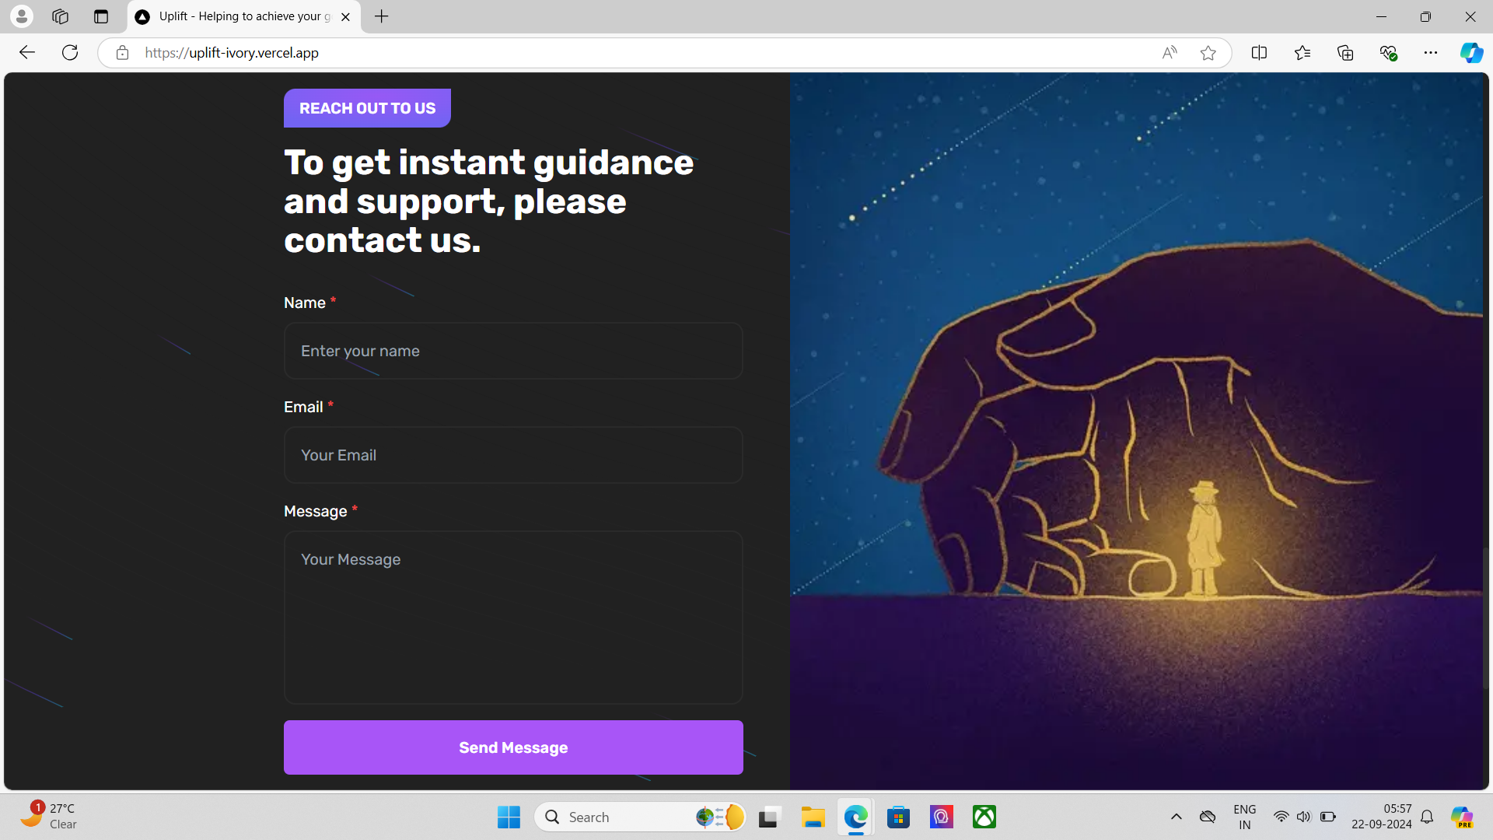
Task: Focus the Enter your name field
Action: (x=513, y=351)
